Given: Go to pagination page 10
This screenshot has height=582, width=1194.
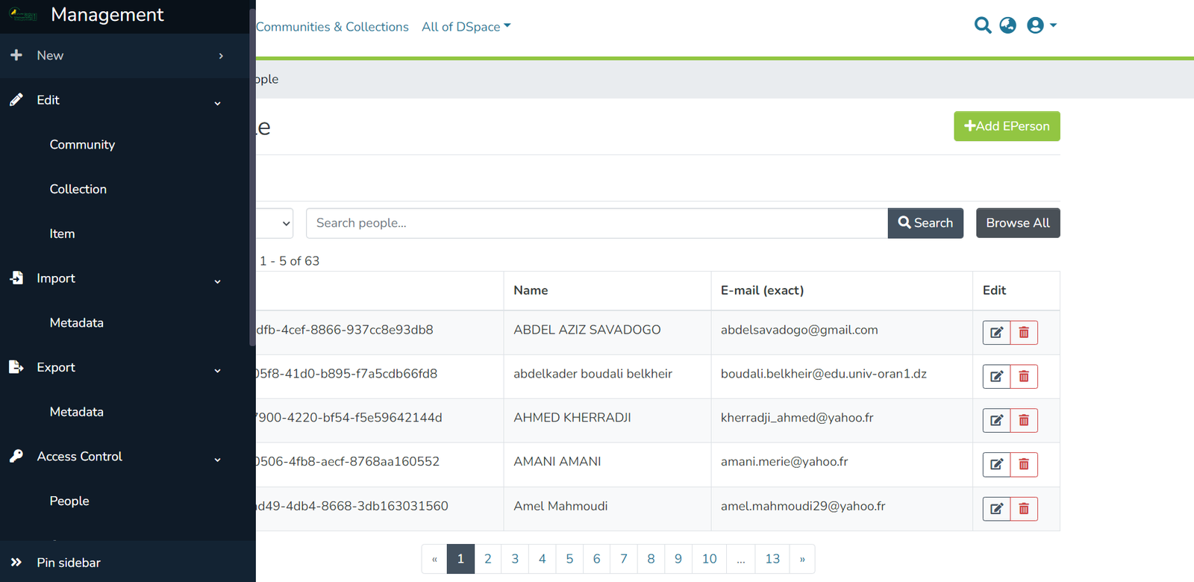Looking at the screenshot, I should pyautogui.click(x=709, y=559).
